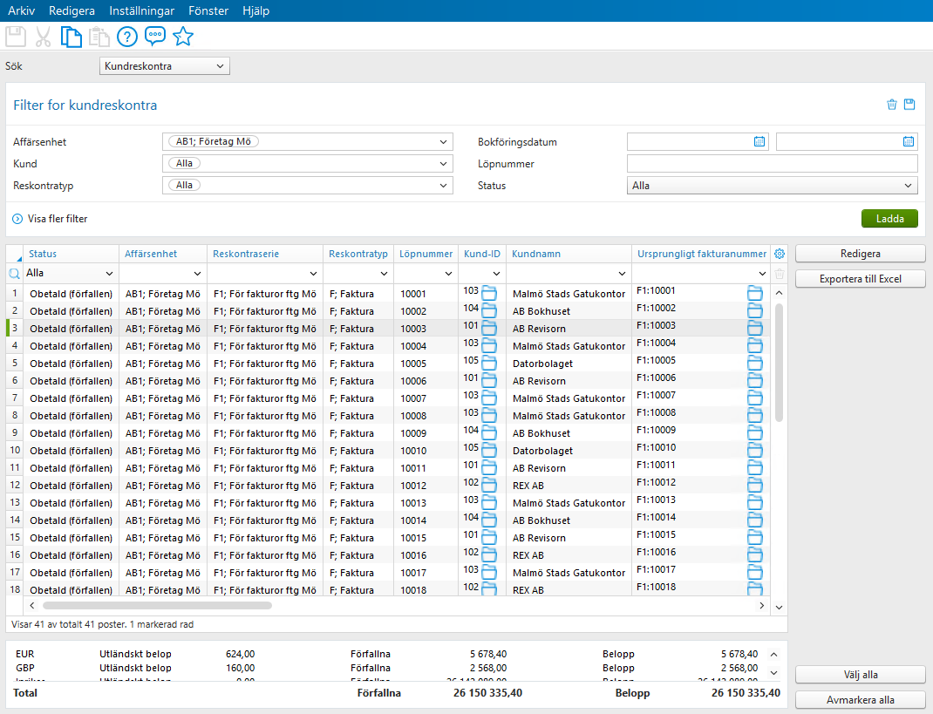
Task: Open the Kund dropdown showing Alla
Action: click(x=308, y=163)
